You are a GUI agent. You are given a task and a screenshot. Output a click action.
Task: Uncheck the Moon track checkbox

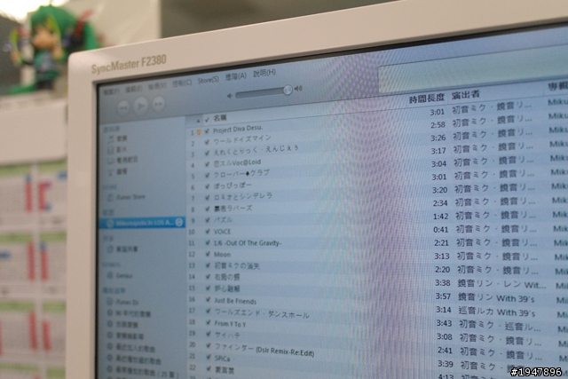[208, 255]
